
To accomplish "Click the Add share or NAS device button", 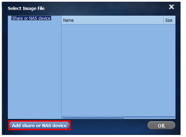I will 39,125.
